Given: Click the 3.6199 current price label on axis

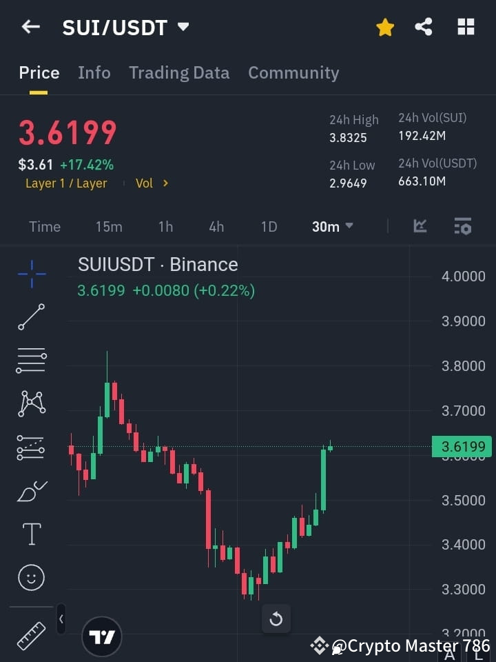Looking at the screenshot, I should (x=462, y=446).
